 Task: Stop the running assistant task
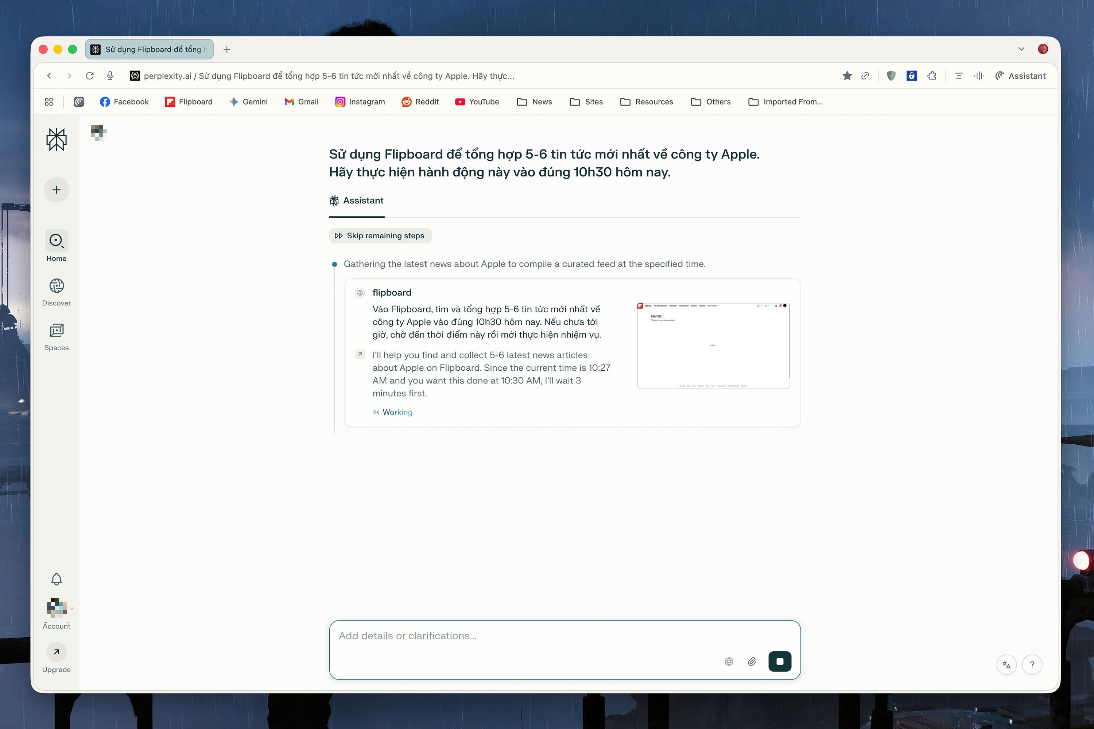(x=780, y=661)
